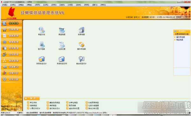Open the [采购] menu in menu bar
Screen dimensions: 191x116
(x=13, y=5)
